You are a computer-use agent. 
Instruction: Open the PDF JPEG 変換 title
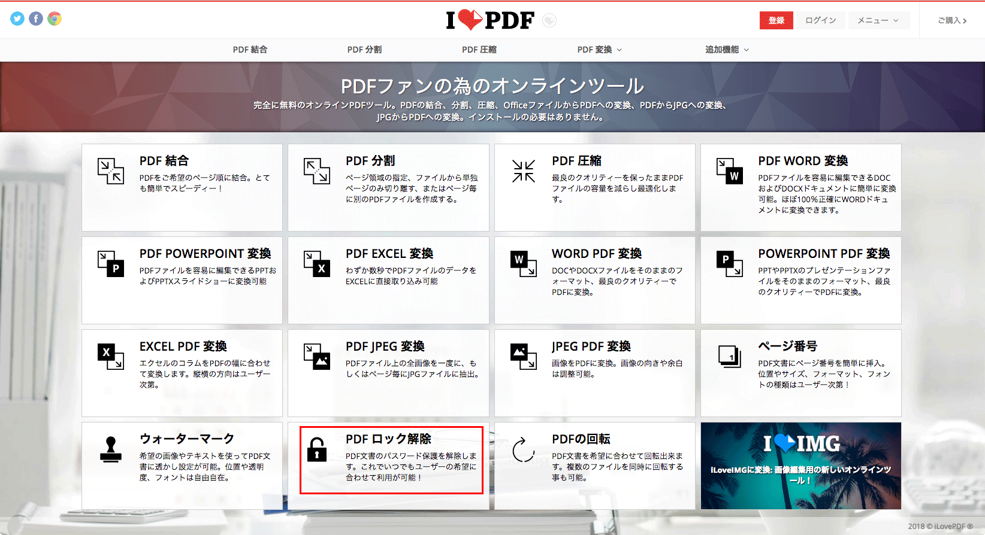(385, 346)
